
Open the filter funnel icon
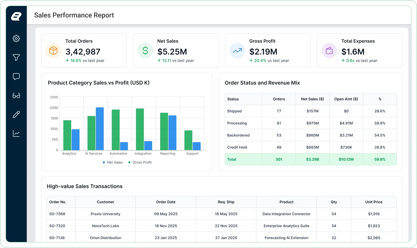[16, 58]
